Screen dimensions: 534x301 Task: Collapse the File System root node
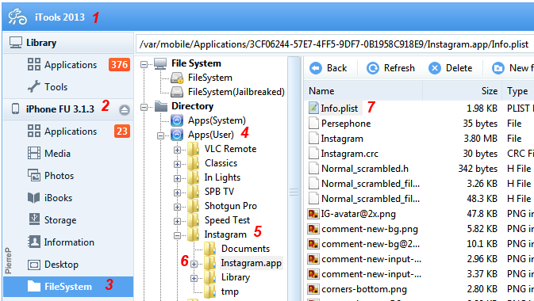click(144, 64)
